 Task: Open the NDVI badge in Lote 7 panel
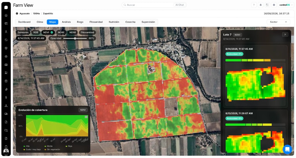(237, 35)
